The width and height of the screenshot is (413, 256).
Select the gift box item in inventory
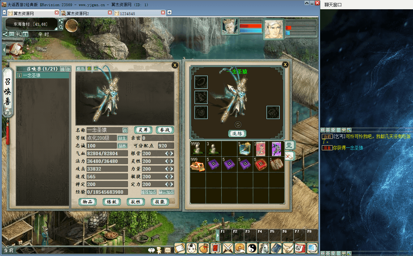[x=245, y=149]
